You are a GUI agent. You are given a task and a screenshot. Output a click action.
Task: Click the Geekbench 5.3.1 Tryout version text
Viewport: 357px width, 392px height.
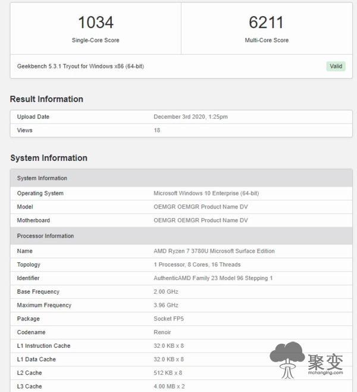pyautogui.click(x=80, y=66)
